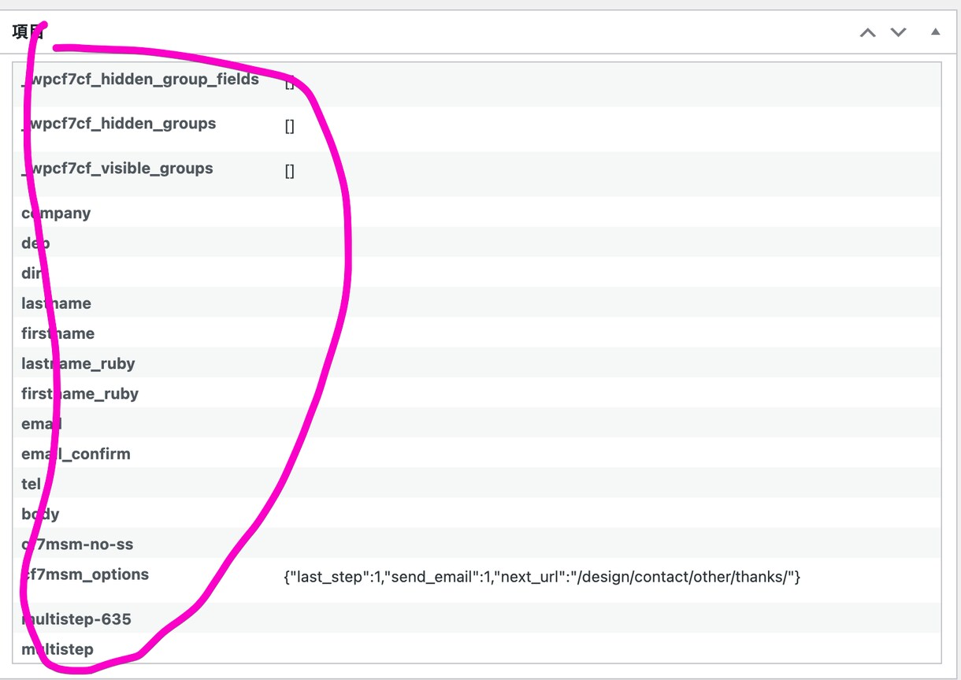The image size is (961, 680).
Task: Move the 項目 panel down
Action: pos(898,32)
